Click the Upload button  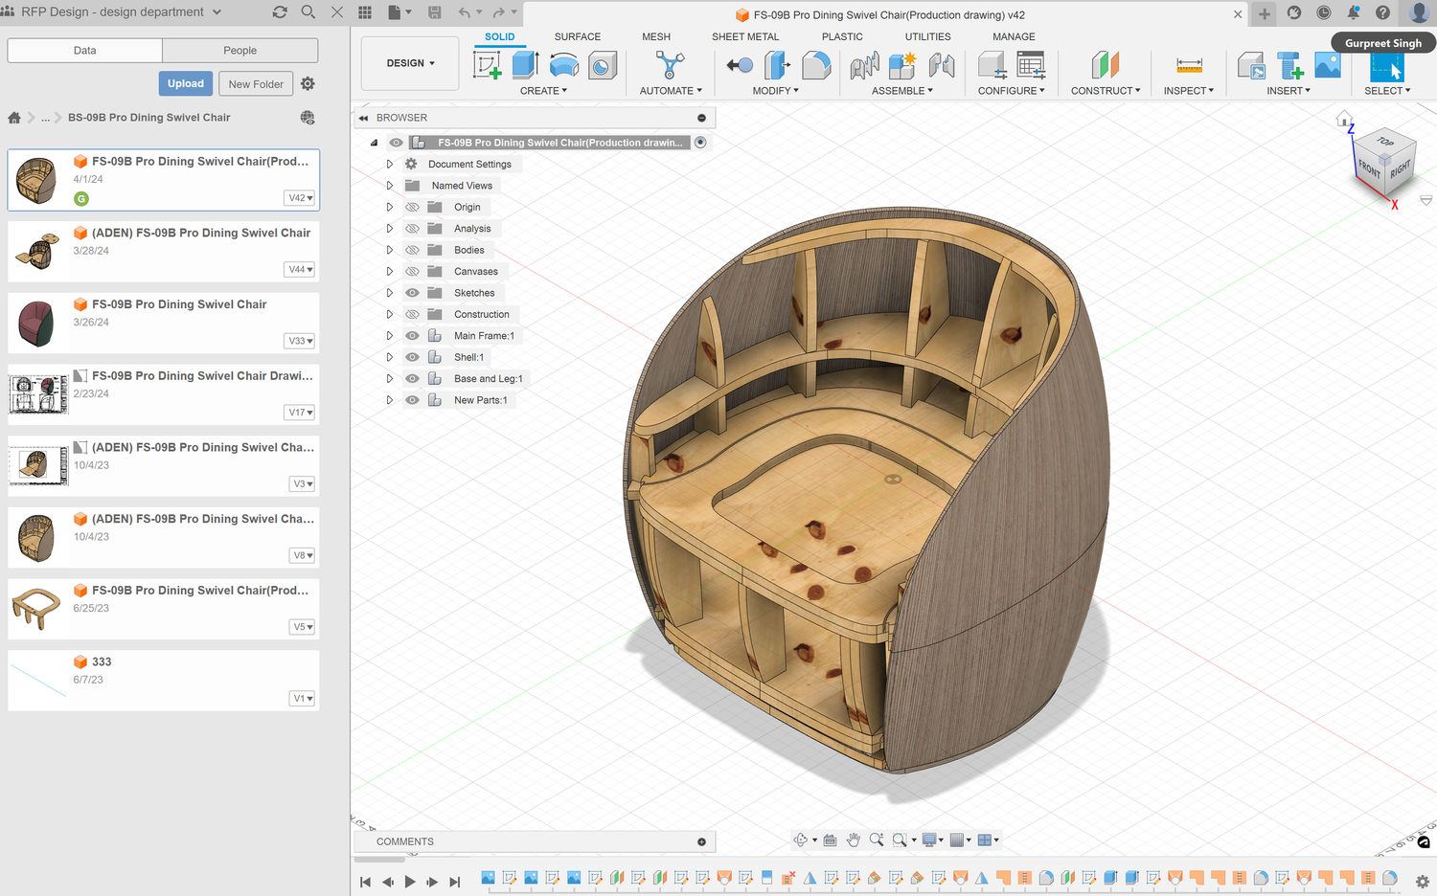186,83
